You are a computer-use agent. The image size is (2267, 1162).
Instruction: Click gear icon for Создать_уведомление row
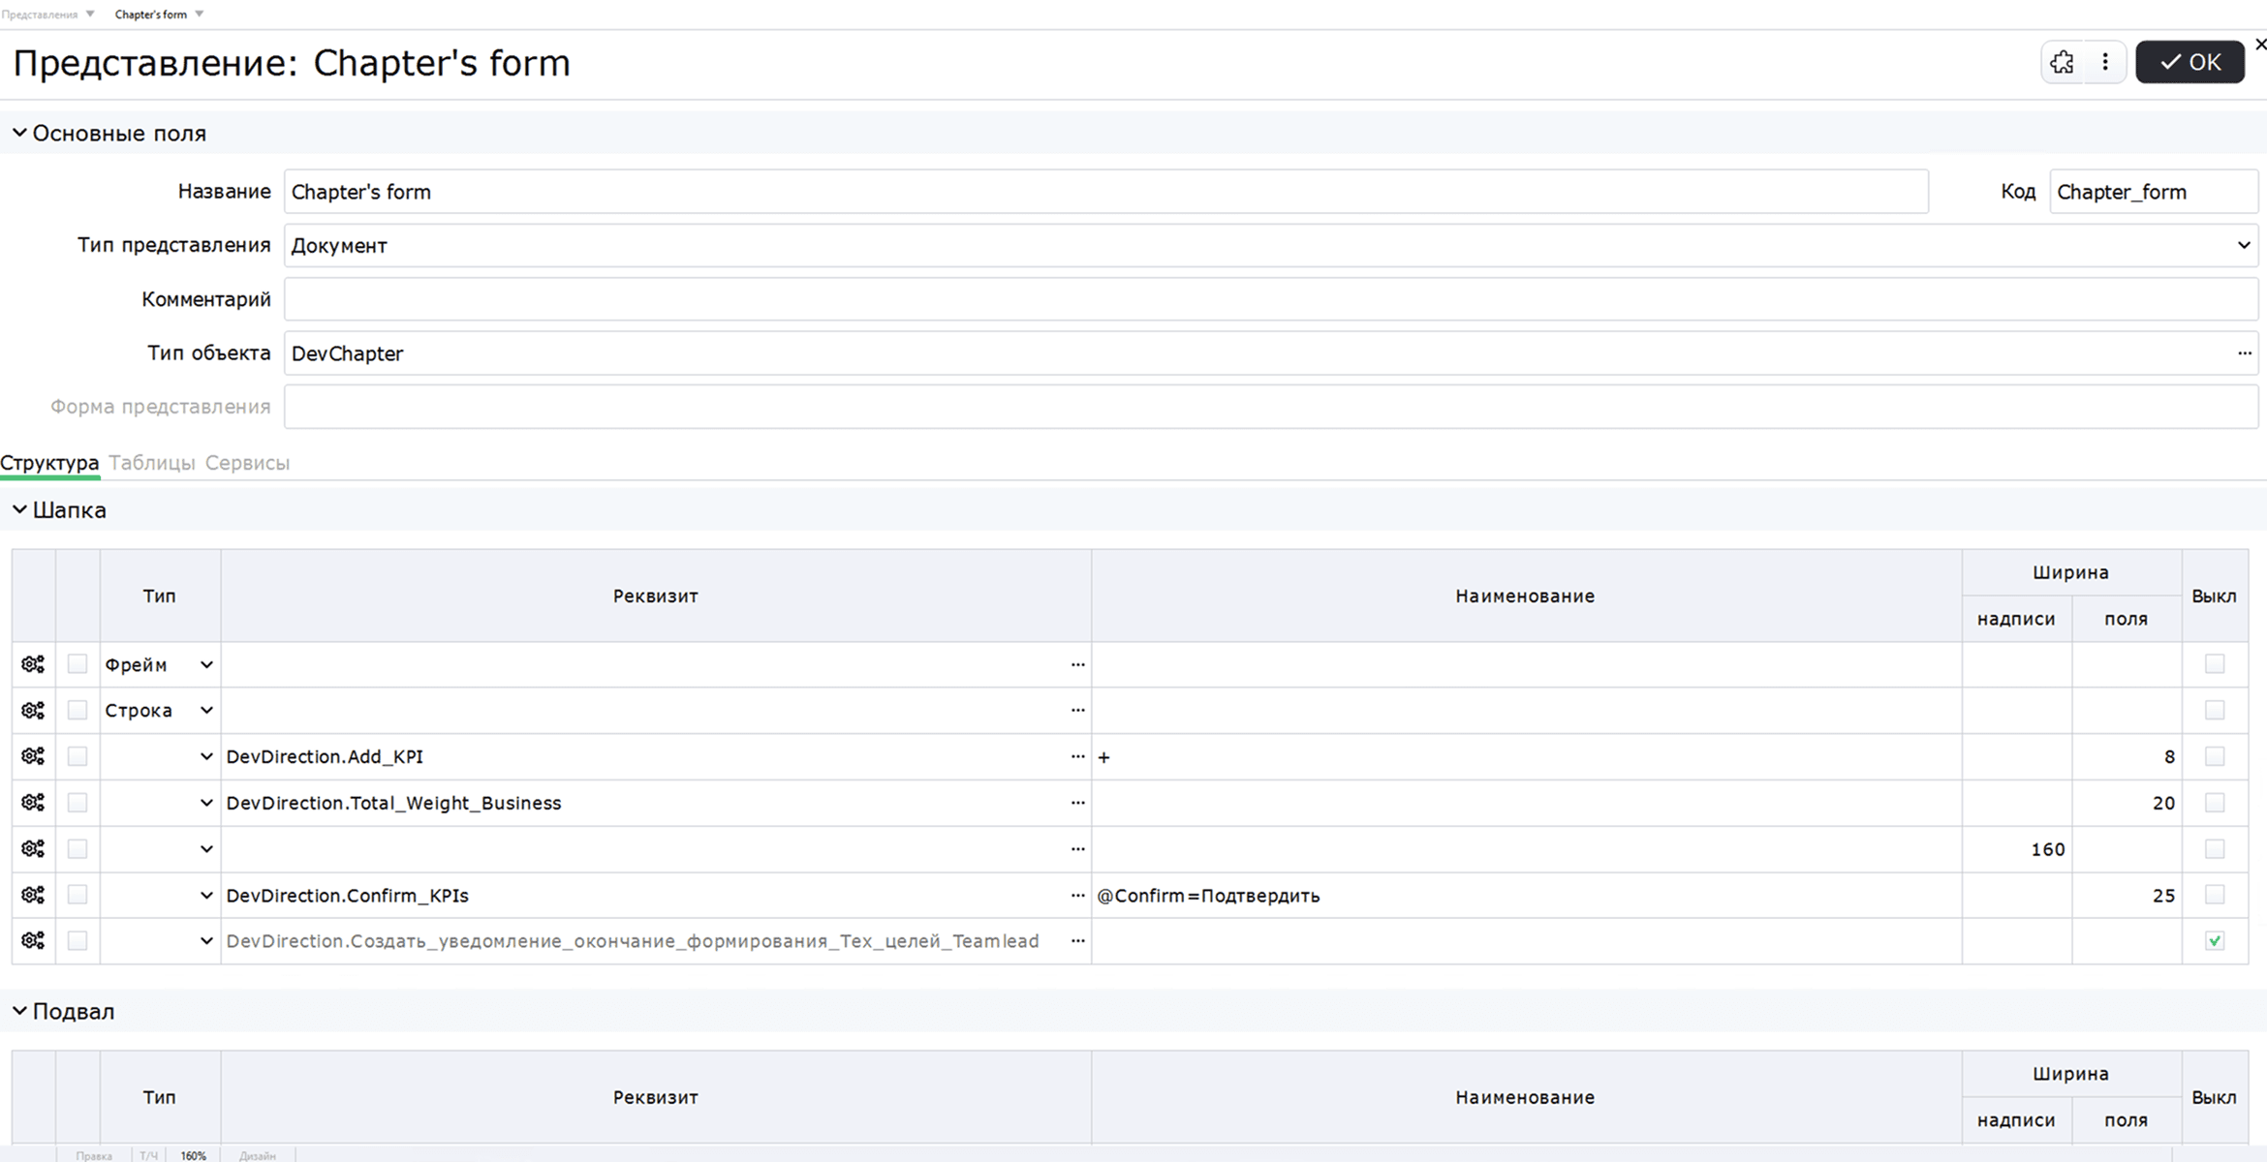pos(33,941)
